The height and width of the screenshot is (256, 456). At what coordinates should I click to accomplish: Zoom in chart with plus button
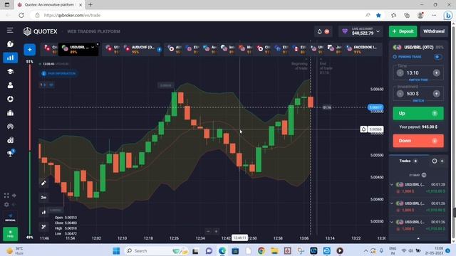click(216, 231)
